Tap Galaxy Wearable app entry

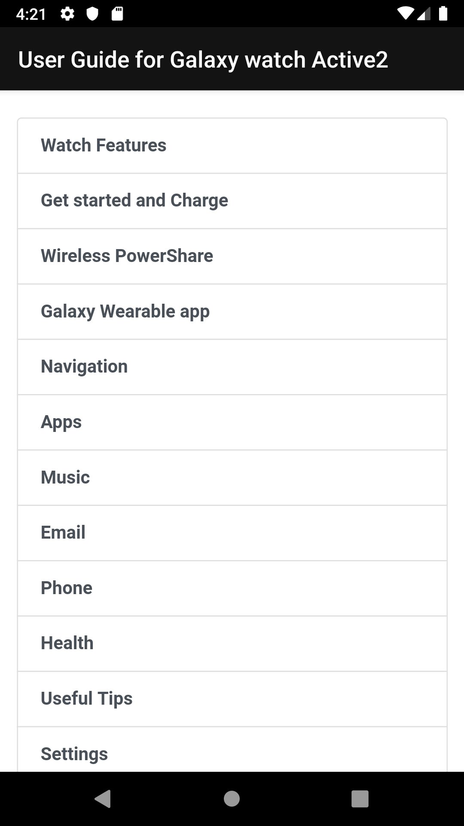click(232, 311)
